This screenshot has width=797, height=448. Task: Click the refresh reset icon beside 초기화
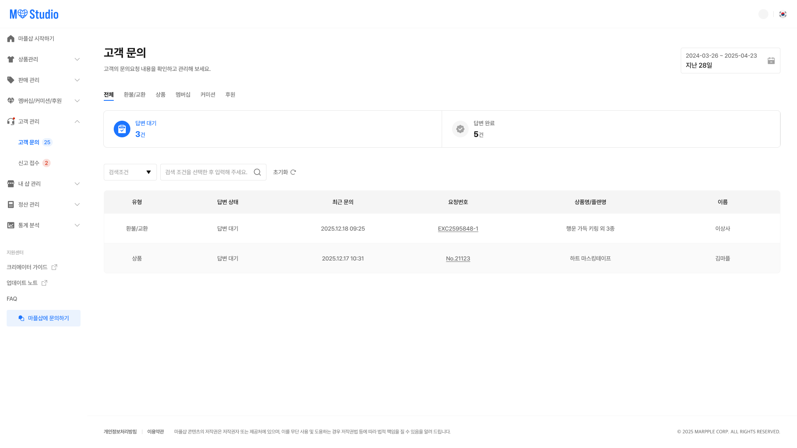pos(293,172)
